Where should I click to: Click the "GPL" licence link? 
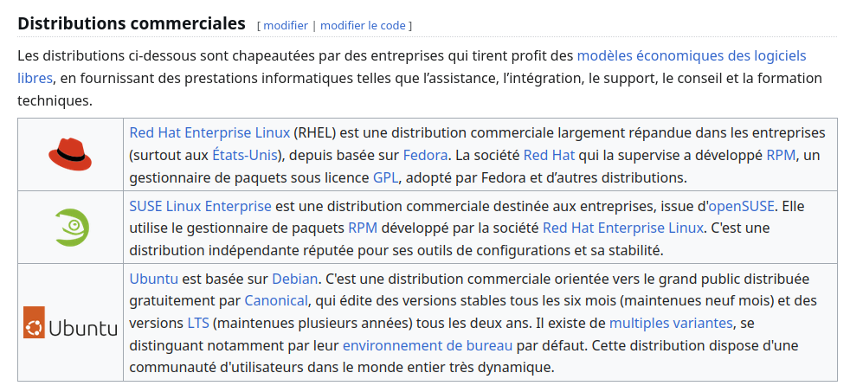click(x=385, y=177)
